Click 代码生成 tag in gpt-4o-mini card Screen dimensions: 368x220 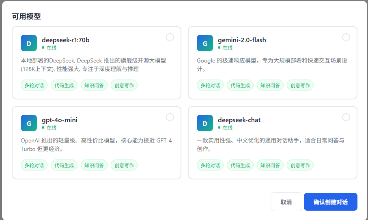[x=64, y=165]
